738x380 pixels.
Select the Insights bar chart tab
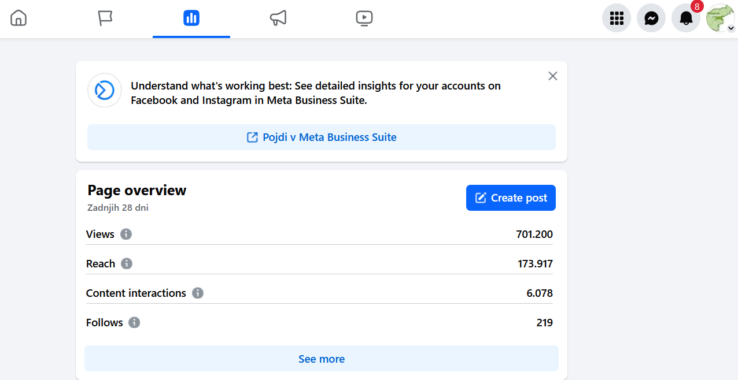[x=191, y=18]
